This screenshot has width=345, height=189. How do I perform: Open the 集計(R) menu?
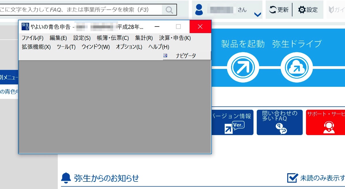[x=144, y=38]
